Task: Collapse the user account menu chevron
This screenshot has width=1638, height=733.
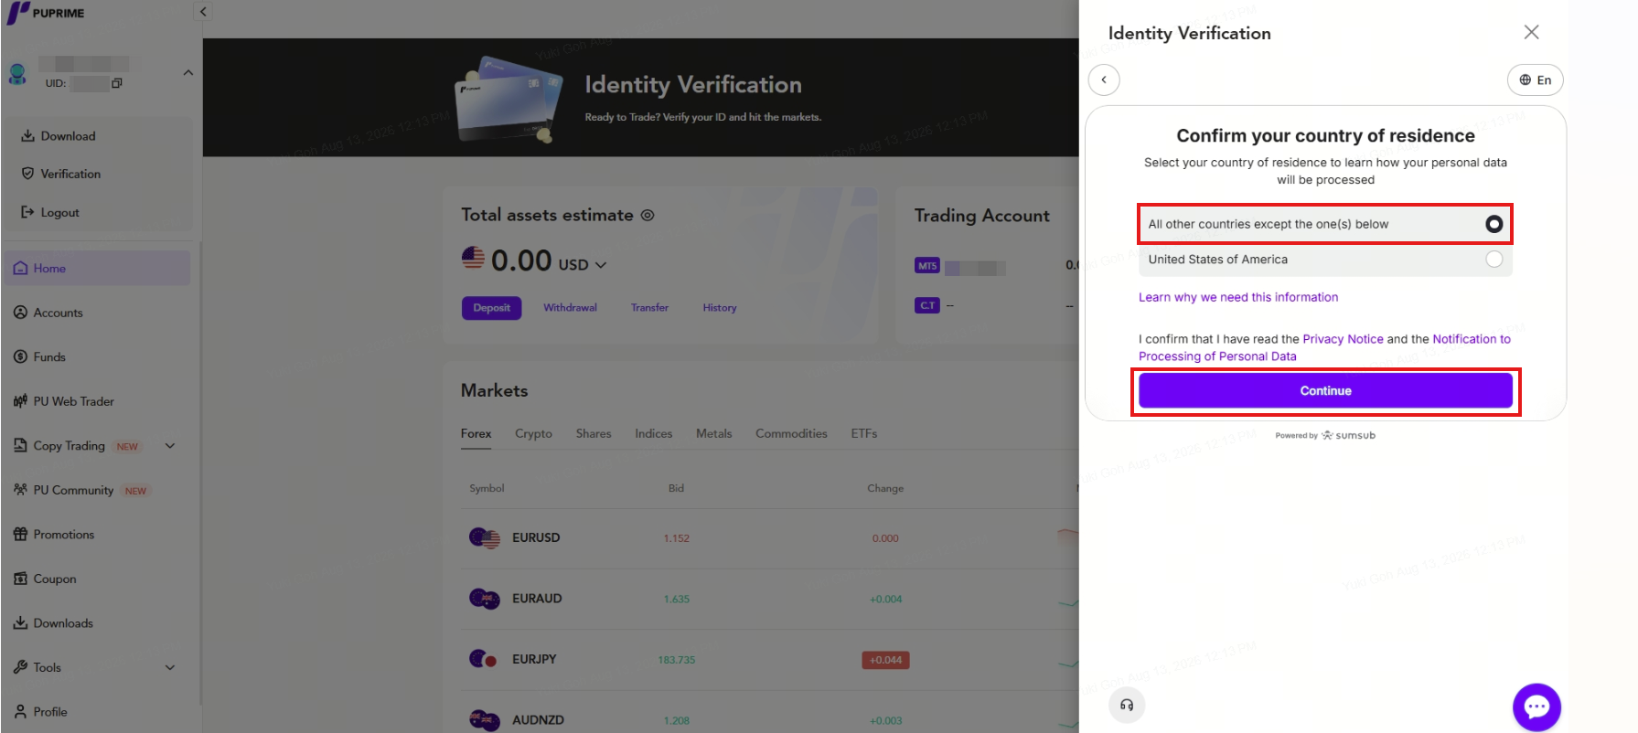Action: (187, 72)
